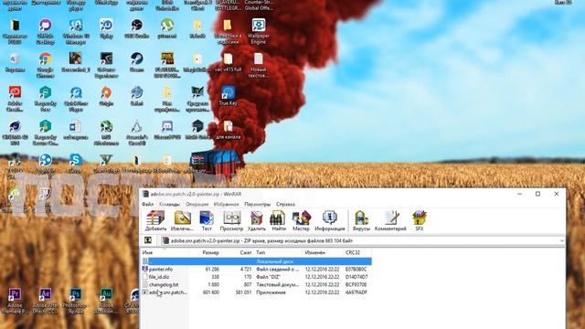The width and height of the screenshot is (585, 329).
Task: Click the SFX toolbar icon
Action: pos(420,220)
